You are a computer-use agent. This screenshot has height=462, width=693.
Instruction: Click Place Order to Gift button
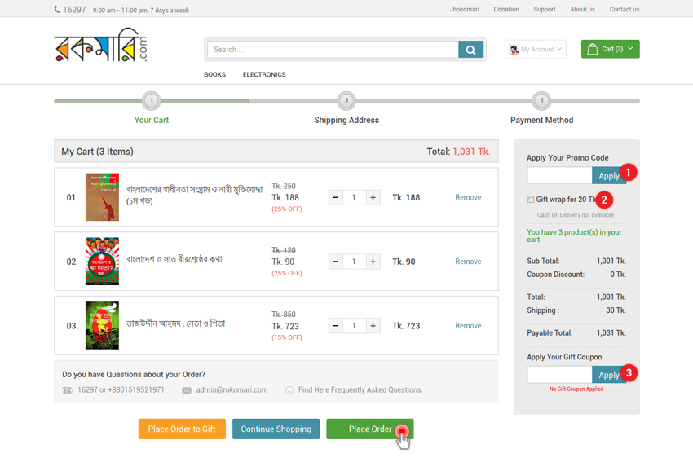pos(182,429)
